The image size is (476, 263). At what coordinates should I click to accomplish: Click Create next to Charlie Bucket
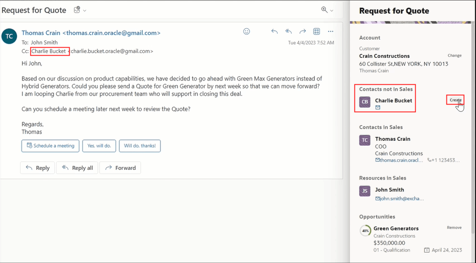pyautogui.click(x=455, y=100)
